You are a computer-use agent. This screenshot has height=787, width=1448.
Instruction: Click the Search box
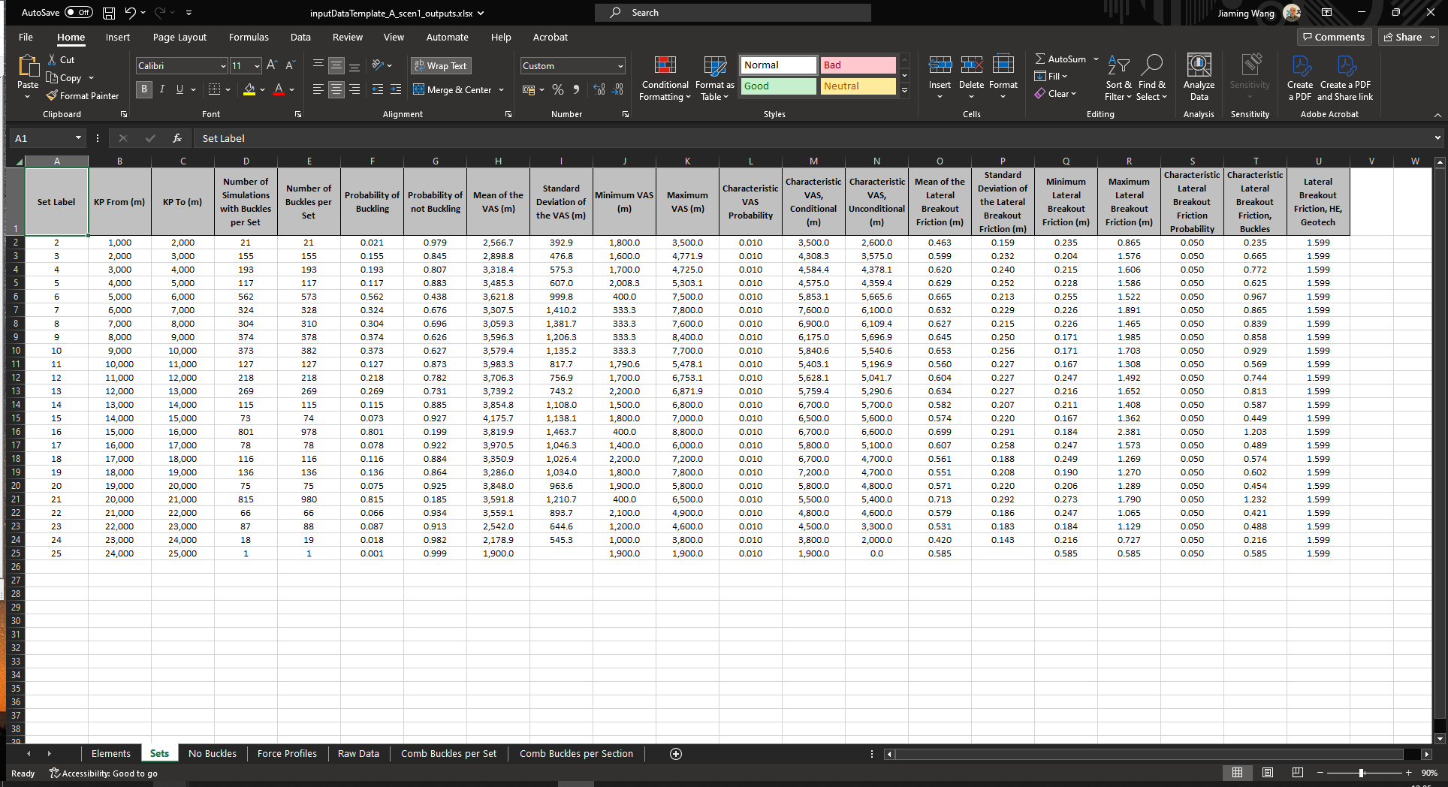(732, 12)
